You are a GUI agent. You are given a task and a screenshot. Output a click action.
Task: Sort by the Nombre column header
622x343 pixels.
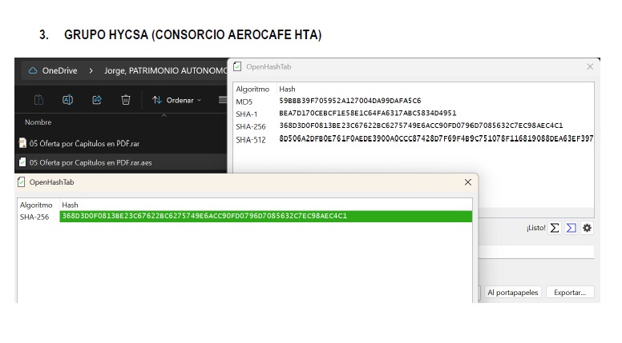pos(38,122)
